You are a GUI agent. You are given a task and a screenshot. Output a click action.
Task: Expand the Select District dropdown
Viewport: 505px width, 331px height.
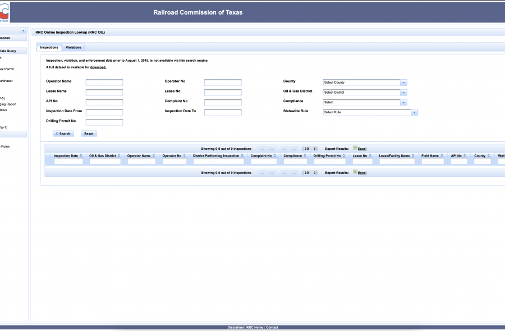[x=403, y=93]
